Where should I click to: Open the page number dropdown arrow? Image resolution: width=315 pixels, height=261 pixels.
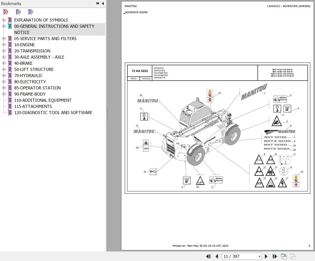click(x=259, y=257)
